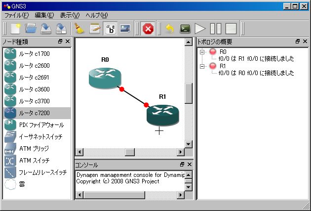The image size is (311, 211).
Task: Click router R0 on the canvas
Action: click(x=105, y=78)
